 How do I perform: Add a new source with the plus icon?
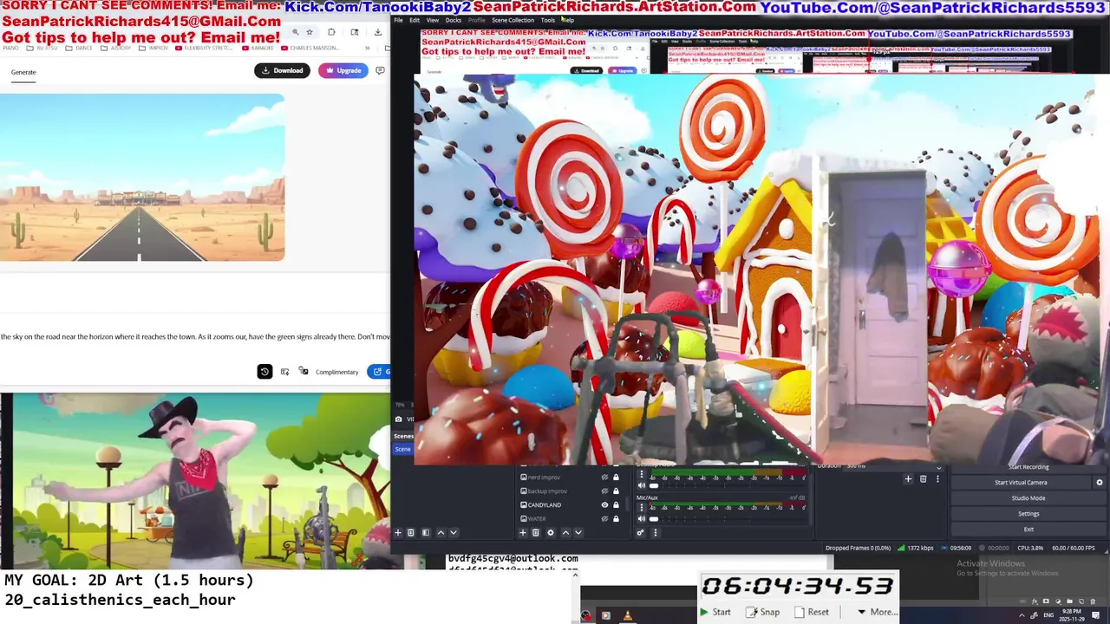click(x=523, y=533)
